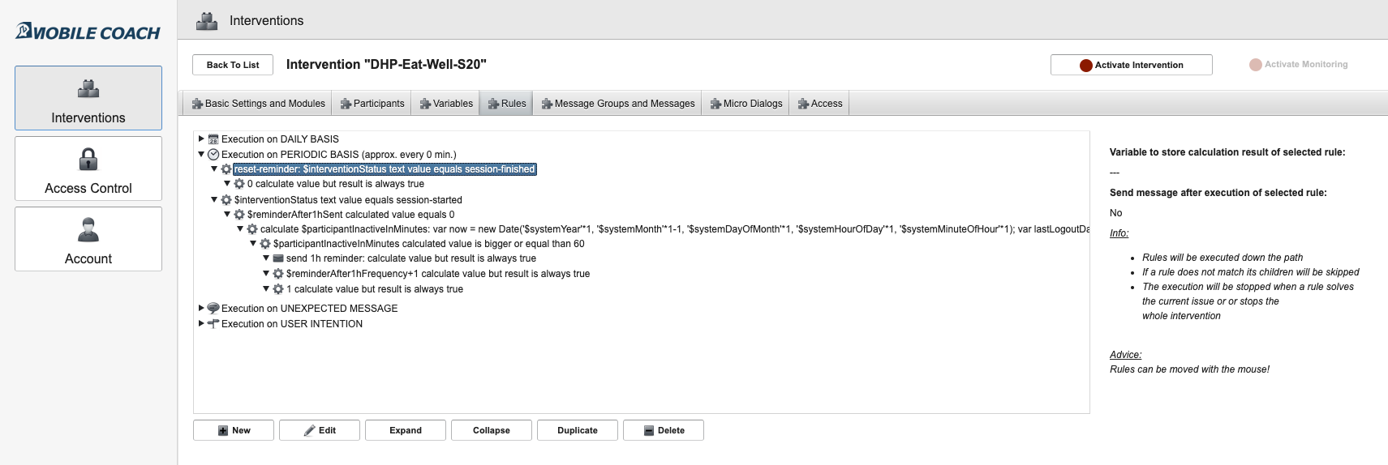Image resolution: width=1388 pixels, height=465 pixels.
Task: Click the Back To List button
Action: click(x=233, y=65)
